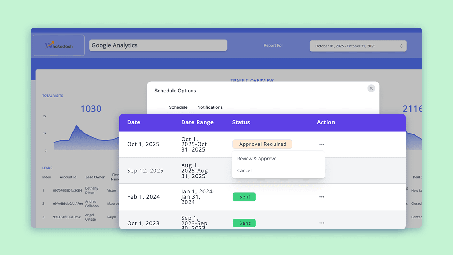
Task: Click the Traffic Overview heading
Action: (252, 80)
